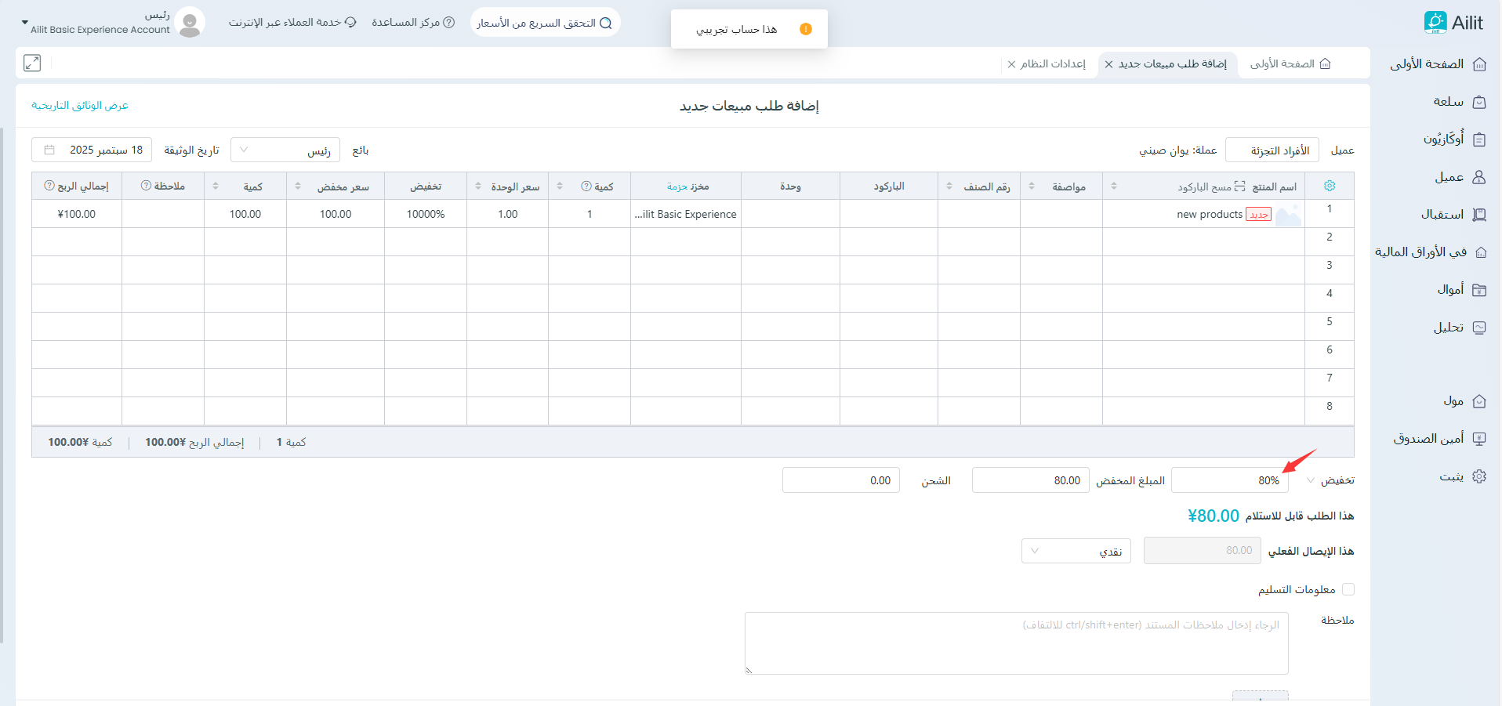
Task: Click the user avatar icon
Action: coord(190,23)
